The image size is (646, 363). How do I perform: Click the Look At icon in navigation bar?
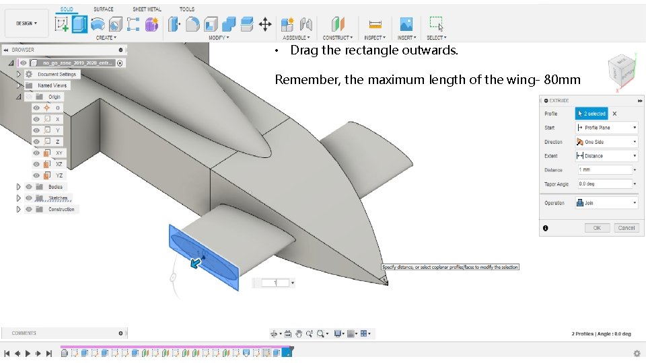pos(288,334)
